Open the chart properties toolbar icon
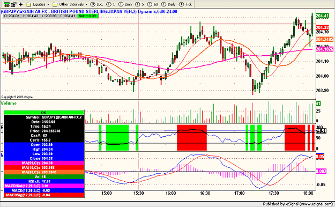The height and width of the screenshot is (207, 335). (14, 4)
